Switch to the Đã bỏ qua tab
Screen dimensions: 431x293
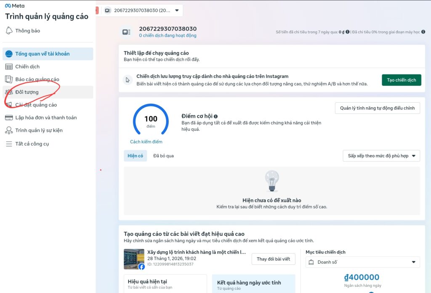pyautogui.click(x=163, y=156)
